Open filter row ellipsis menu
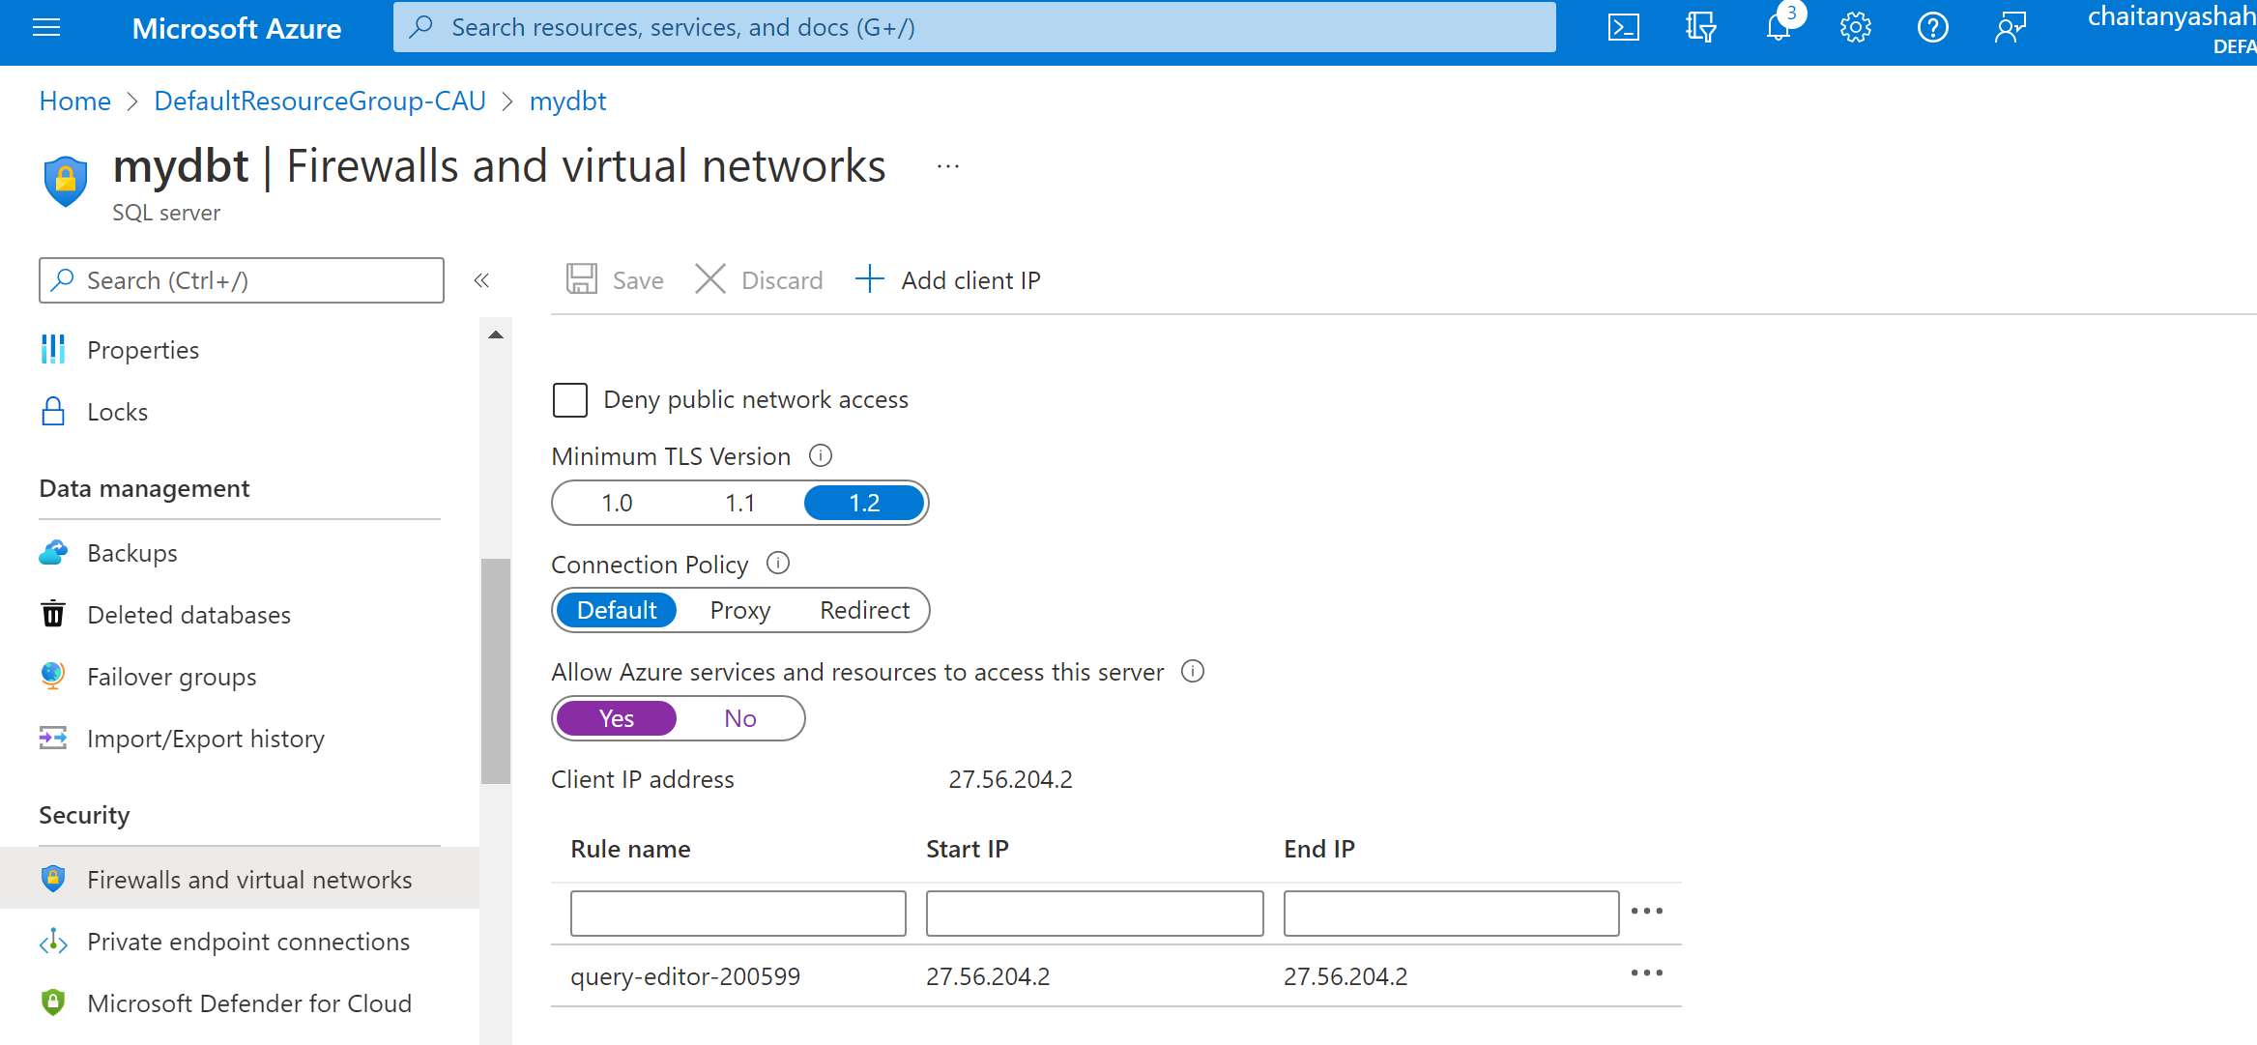This screenshot has width=2257, height=1045. click(1646, 910)
